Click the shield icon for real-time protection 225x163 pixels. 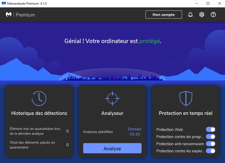click(186, 99)
